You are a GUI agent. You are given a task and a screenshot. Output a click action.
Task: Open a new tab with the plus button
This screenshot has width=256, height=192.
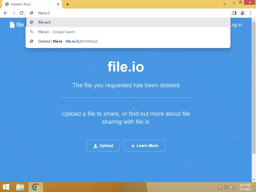[x=67, y=4]
